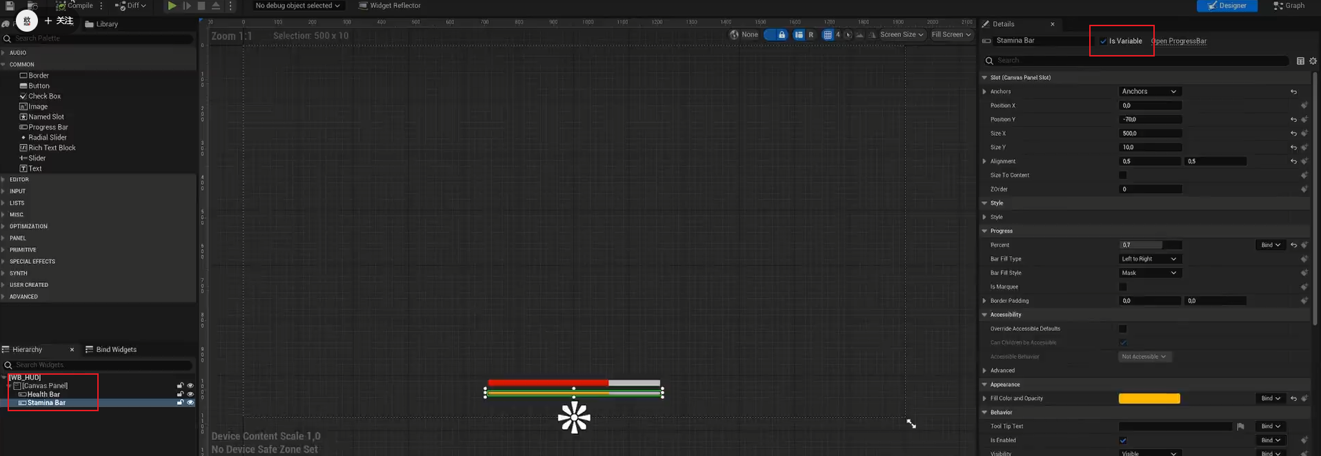Screen dimensions: 1321x456
Task: Open the Compile options three-dot menu
Action: coord(101,6)
